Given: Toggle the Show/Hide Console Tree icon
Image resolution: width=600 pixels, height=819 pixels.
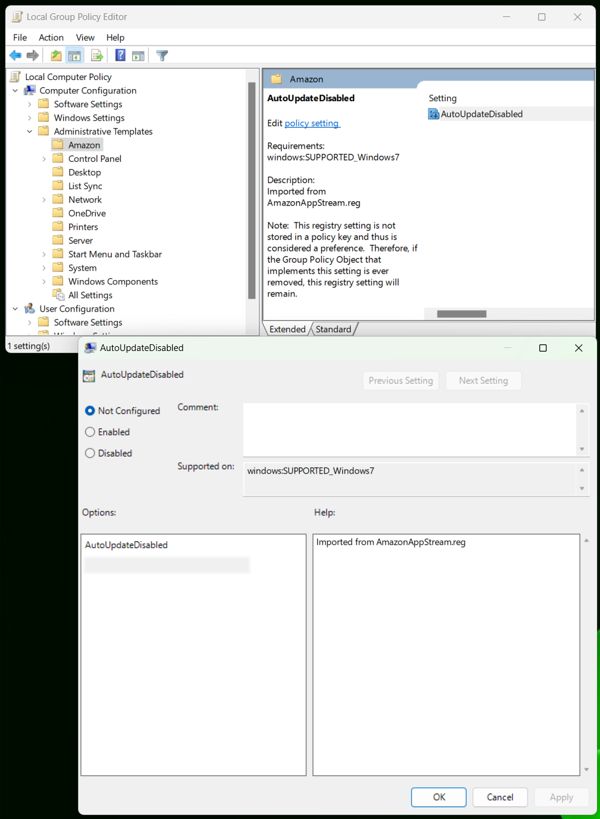Looking at the screenshot, I should pyautogui.click(x=75, y=56).
